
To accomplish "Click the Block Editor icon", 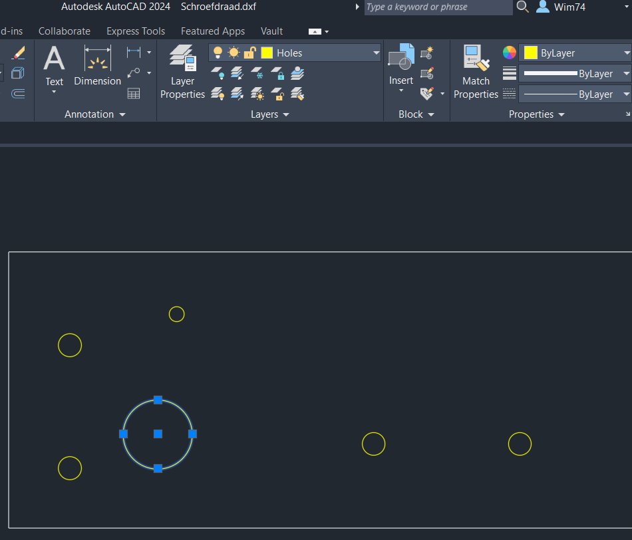I will (427, 73).
